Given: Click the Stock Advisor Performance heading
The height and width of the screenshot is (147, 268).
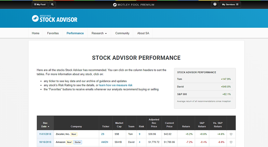Looking at the screenshot, I should [136, 58].
